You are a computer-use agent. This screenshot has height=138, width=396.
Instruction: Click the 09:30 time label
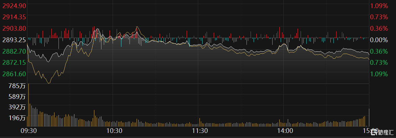point(28,131)
